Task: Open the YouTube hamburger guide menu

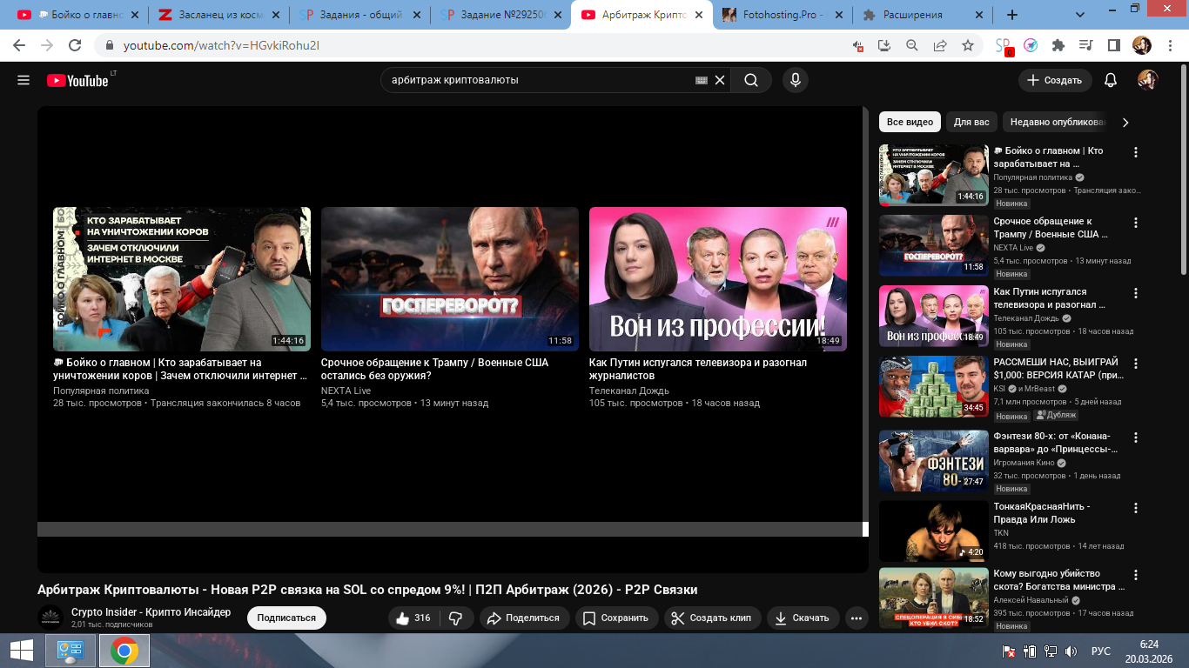Action: 24,80
